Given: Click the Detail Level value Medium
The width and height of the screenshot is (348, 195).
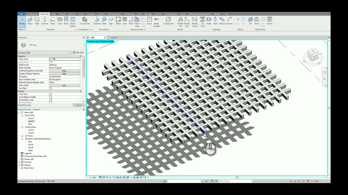Looking at the screenshot, I should tap(65, 65).
